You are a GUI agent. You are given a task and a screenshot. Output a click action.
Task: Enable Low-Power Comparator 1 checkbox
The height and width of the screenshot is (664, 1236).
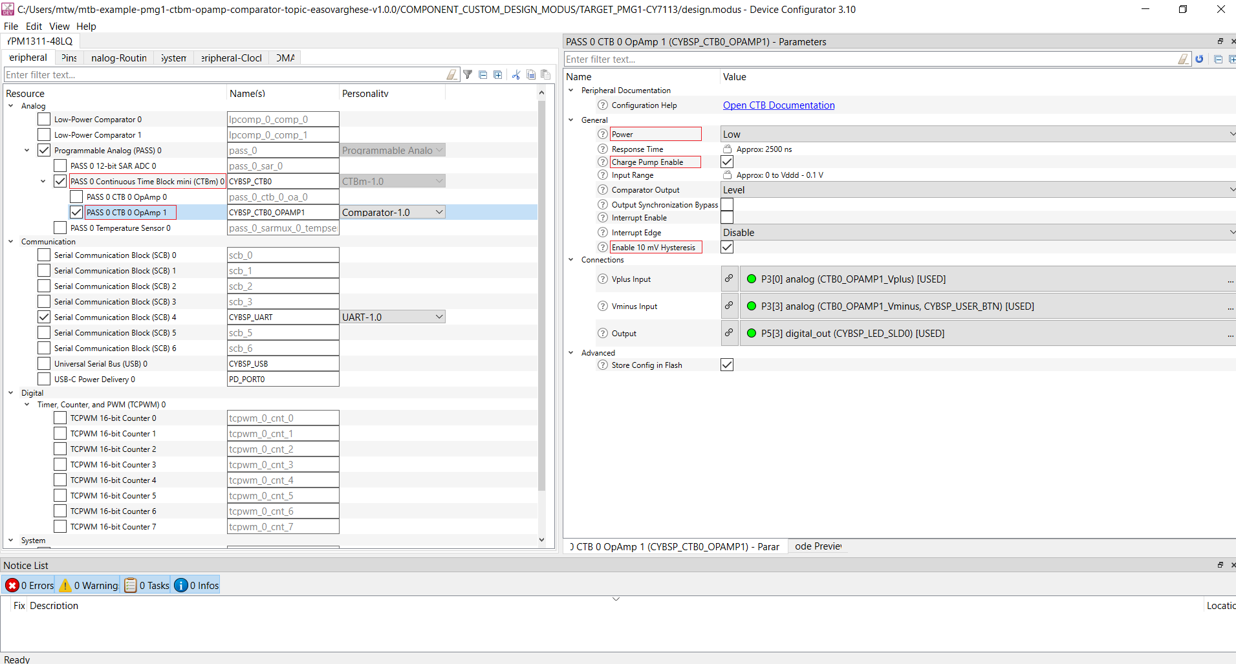coord(44,134)
